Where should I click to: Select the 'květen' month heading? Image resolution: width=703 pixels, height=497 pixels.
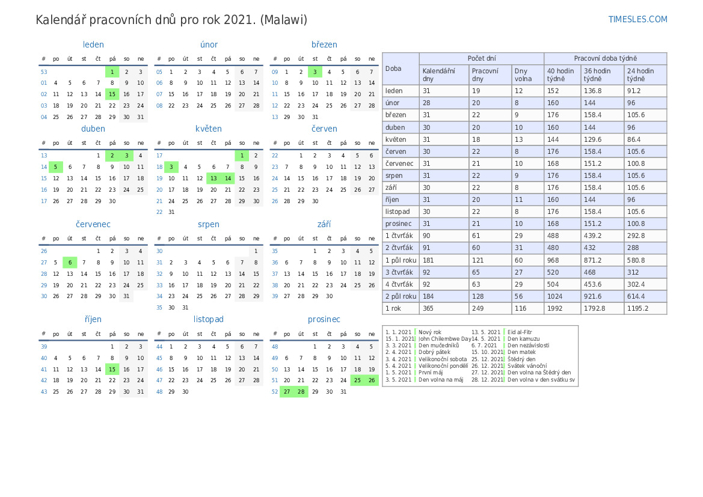click(209, 129)
